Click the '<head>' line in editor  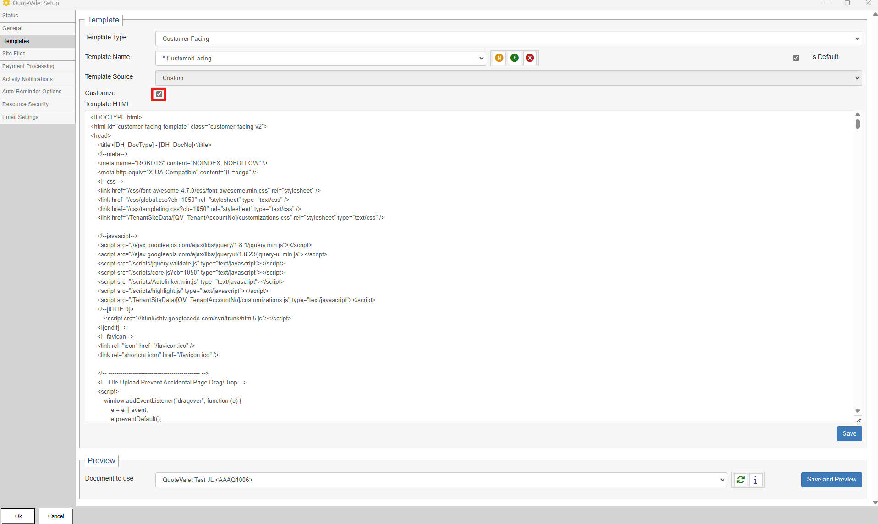pos(100,135)
